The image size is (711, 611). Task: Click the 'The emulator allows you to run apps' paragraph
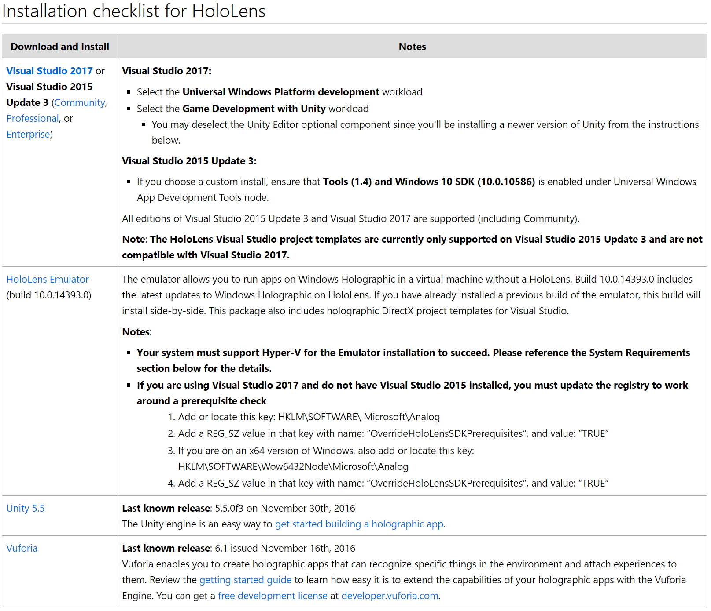pyautogui.click(x=411, y=295)
